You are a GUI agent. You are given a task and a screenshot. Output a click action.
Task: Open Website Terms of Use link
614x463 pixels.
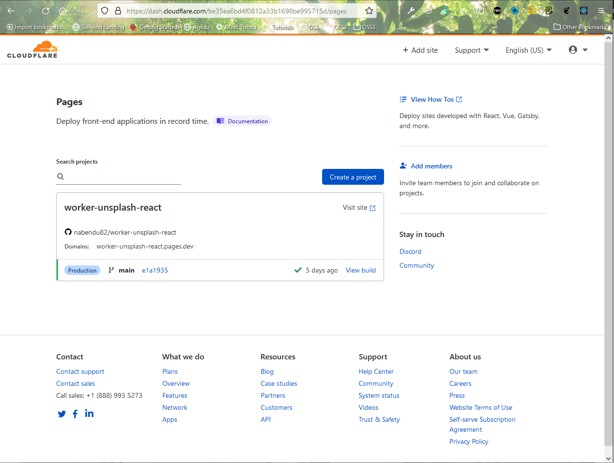click(481, 408)
